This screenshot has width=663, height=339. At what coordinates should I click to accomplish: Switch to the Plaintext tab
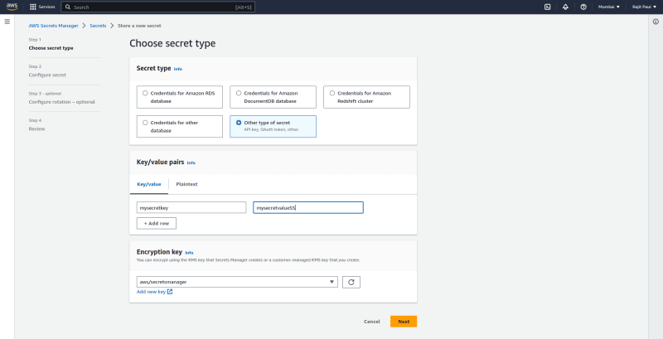187,184
